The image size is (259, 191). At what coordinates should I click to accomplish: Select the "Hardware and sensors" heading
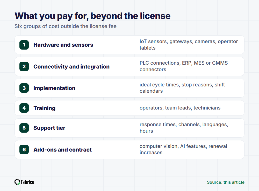point(63,45)
